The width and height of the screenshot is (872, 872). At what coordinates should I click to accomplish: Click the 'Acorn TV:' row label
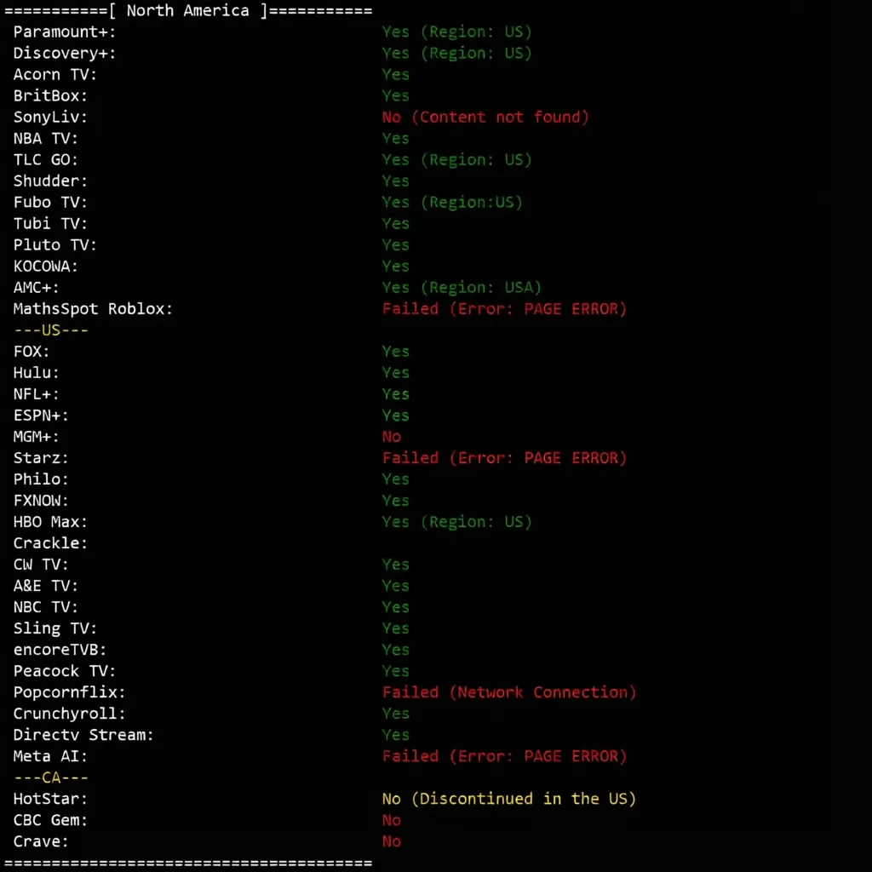pos(55,75)
